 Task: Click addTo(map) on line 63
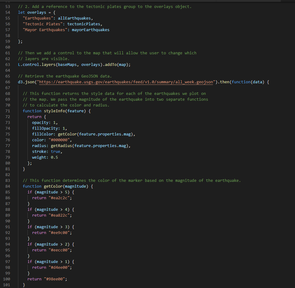(x=117, y=64)
